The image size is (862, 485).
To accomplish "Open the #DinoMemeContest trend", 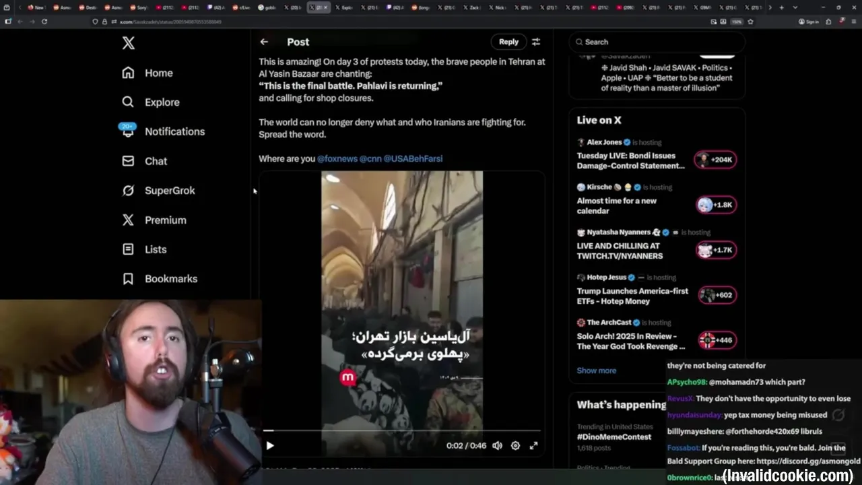I will (614, 437).
